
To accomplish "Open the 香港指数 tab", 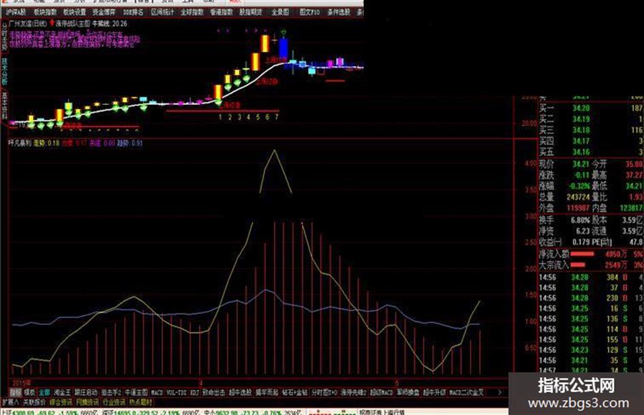I will click(221, 12).
